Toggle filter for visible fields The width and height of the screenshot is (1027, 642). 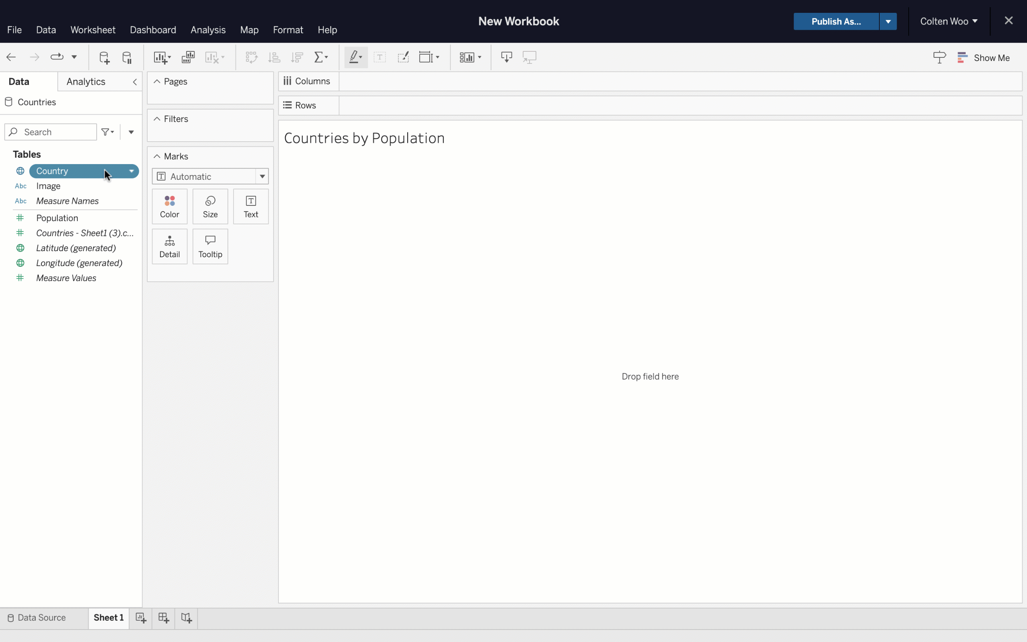(x=107, y=132)
